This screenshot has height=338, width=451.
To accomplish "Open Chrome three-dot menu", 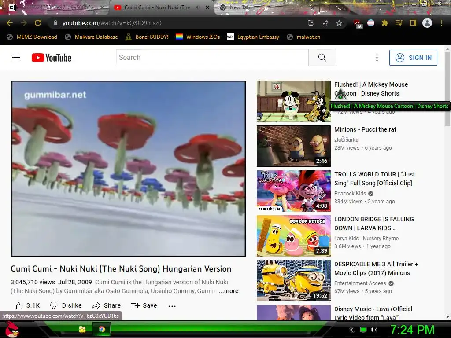I will click(x=441, y=23).
